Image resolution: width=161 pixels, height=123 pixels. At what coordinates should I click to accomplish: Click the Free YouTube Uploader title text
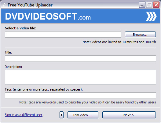pyautogui.click(x=30, y=5)
